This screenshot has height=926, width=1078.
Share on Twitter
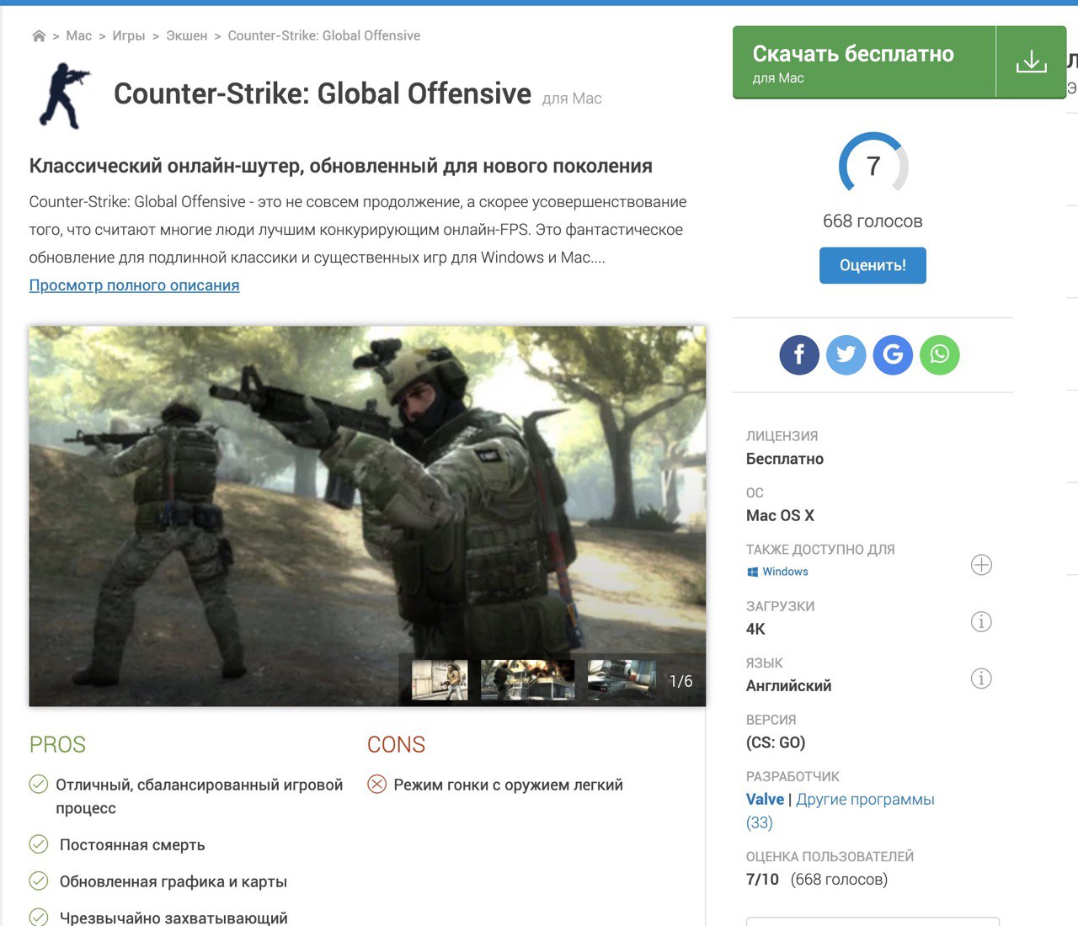coord(846,354)
